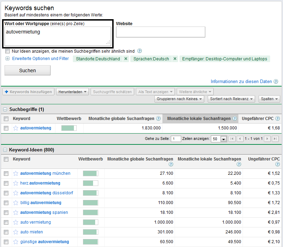
Task: Open the Sortiert nach Relevanz dropdown
Action: click(231, 99)
